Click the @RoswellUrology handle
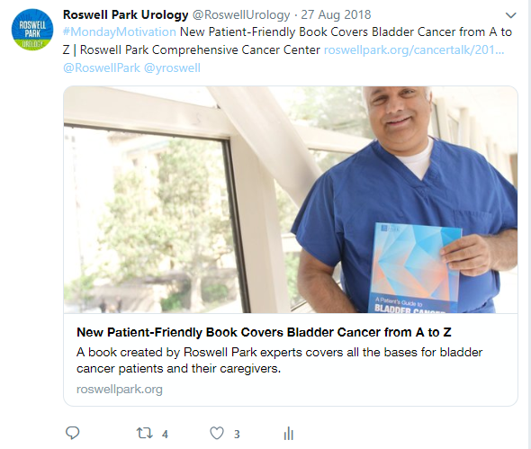This screenshot has height=449, width=531. (x=241, y=15)
